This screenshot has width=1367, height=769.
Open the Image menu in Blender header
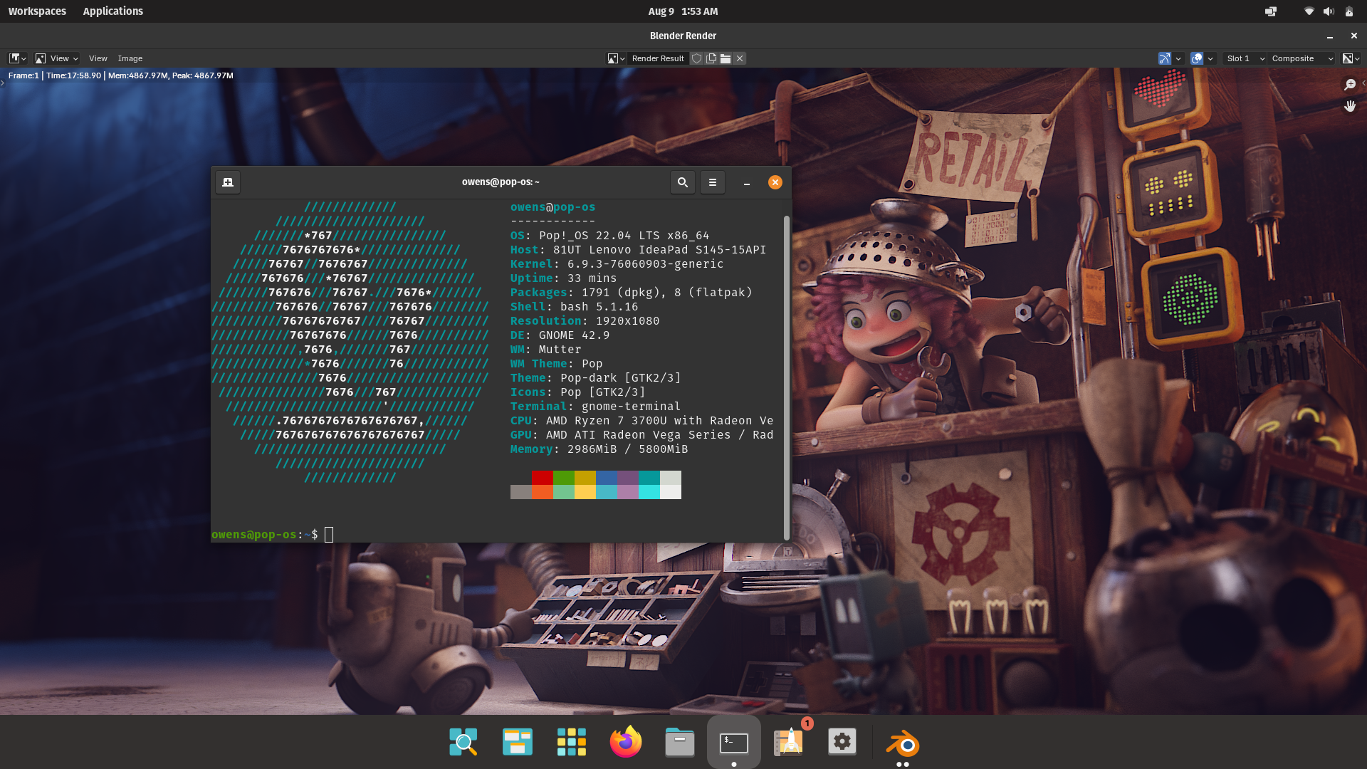coord(130,58)
